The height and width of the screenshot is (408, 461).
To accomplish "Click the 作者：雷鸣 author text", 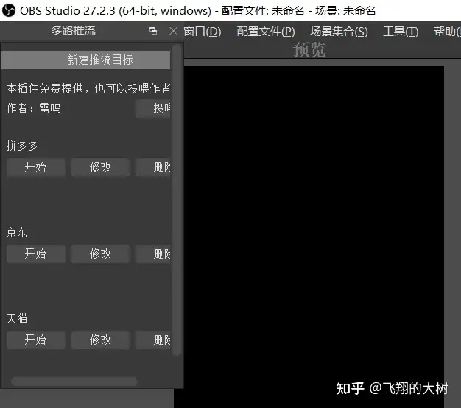I will click(x=34, y=109).
